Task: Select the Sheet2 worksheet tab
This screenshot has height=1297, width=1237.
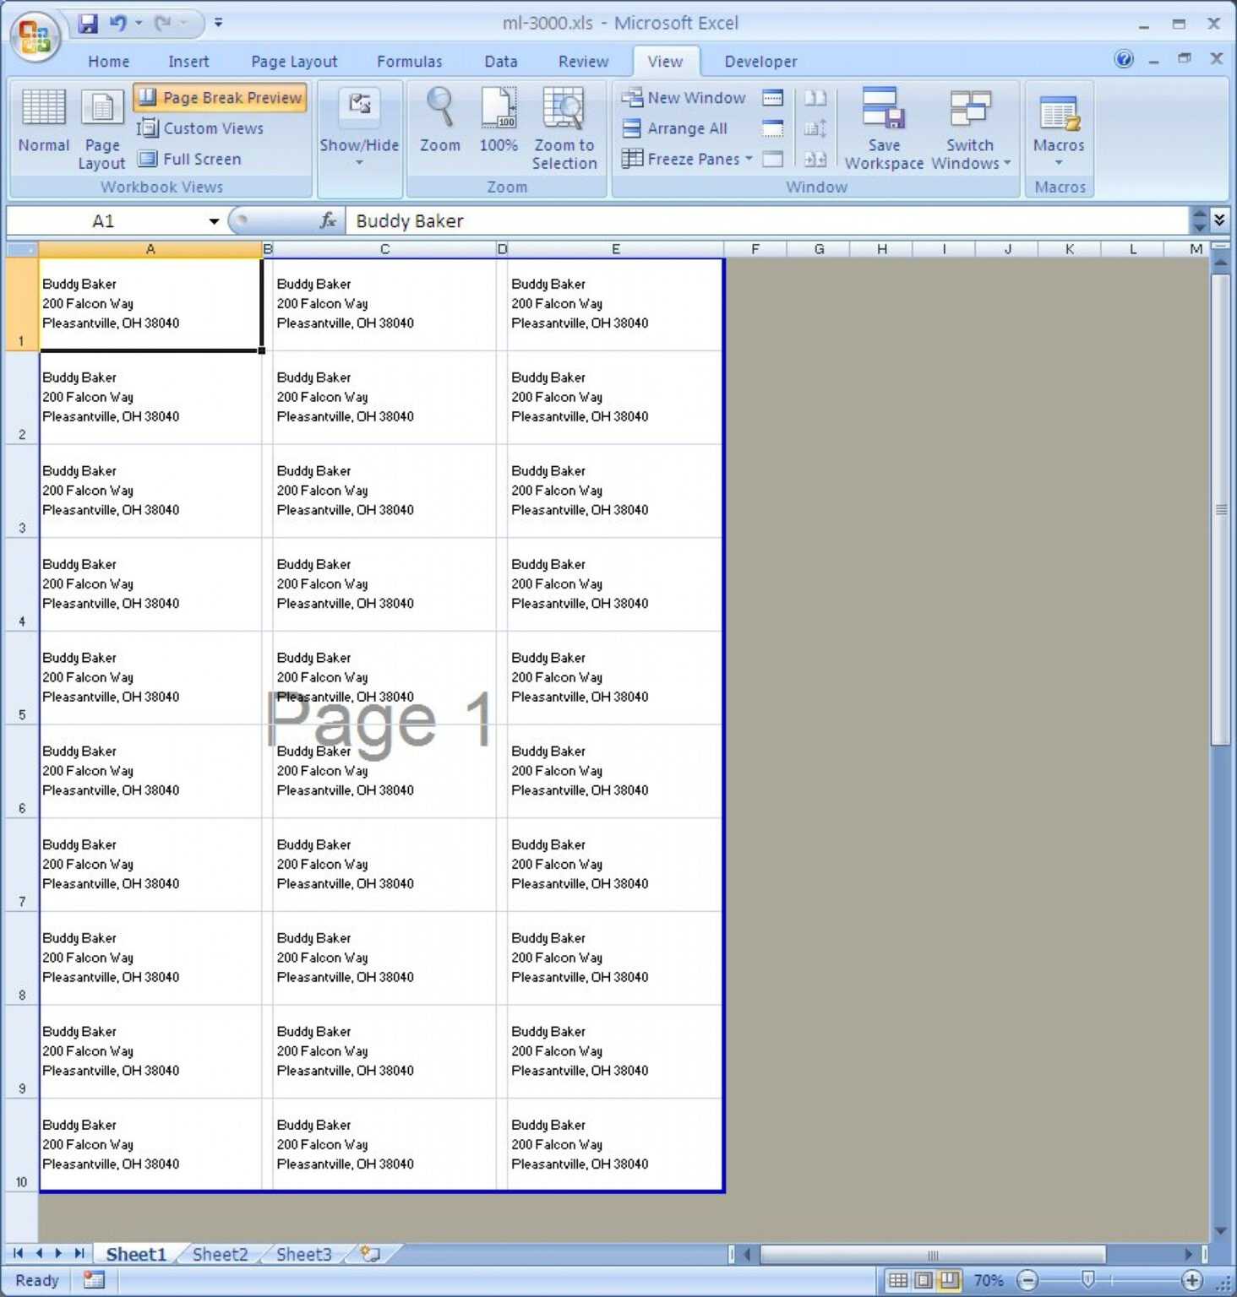Action: (x=218, y=1254)
